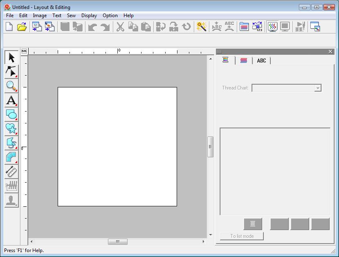Image resolution: width=339 pixels, height=257 pixels.
Task: Open the Sew menu
Action: click(x=71, y=16)
